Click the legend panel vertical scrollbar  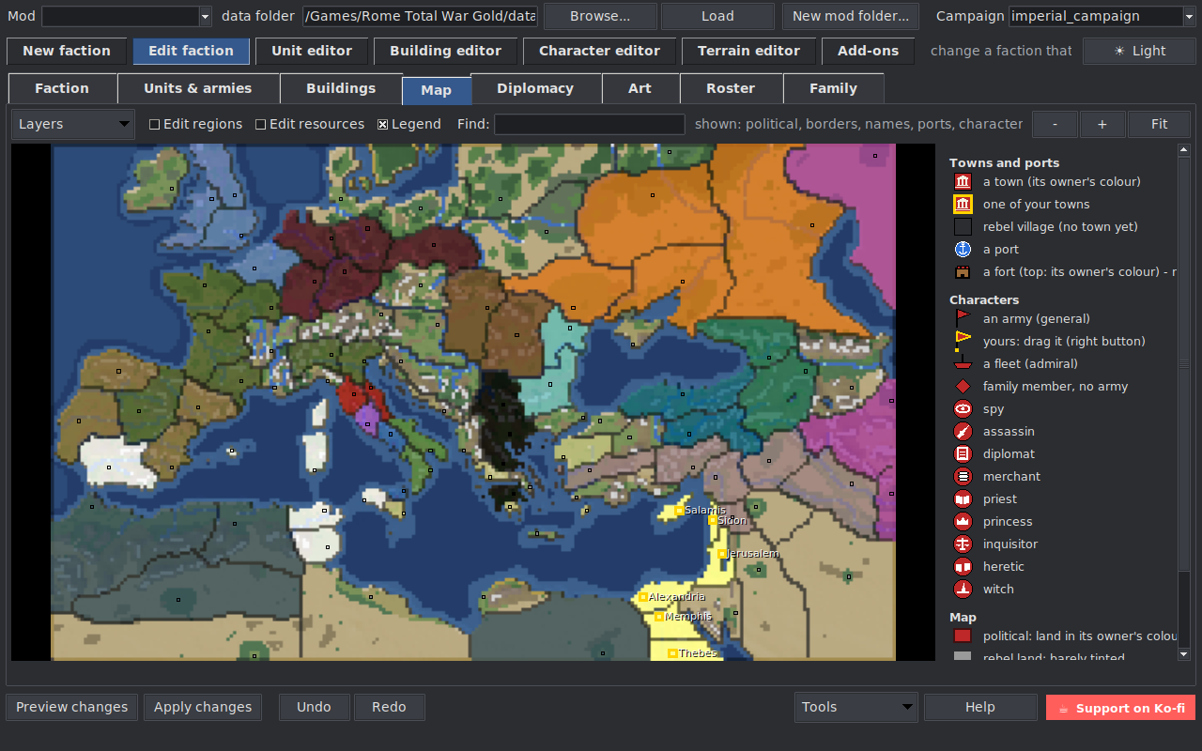coord(1183,402)
